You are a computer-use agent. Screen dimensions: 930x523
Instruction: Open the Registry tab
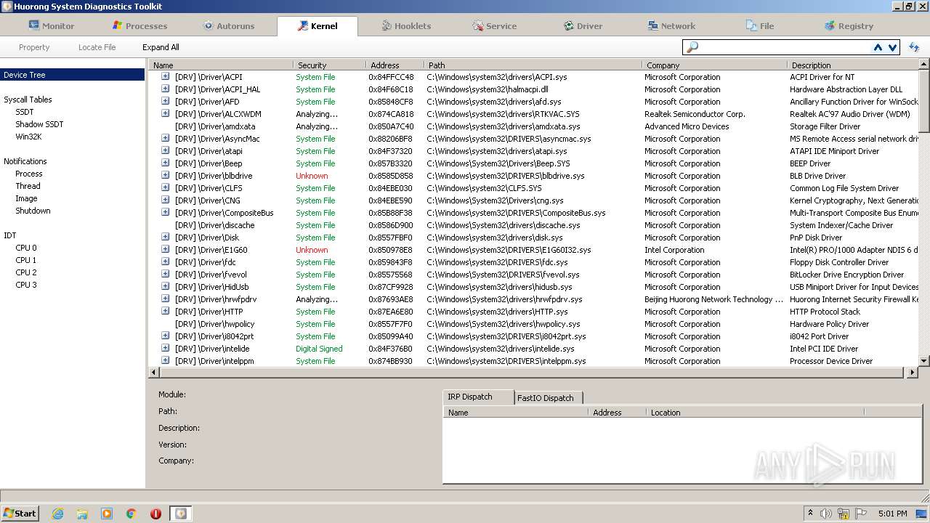[x=849, y=25]
